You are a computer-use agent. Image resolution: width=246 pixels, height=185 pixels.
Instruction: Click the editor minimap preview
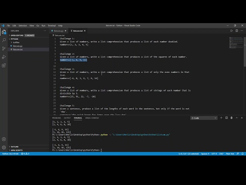236,43
